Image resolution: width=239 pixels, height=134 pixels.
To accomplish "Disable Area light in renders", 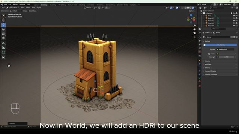I will pos(236,16).
